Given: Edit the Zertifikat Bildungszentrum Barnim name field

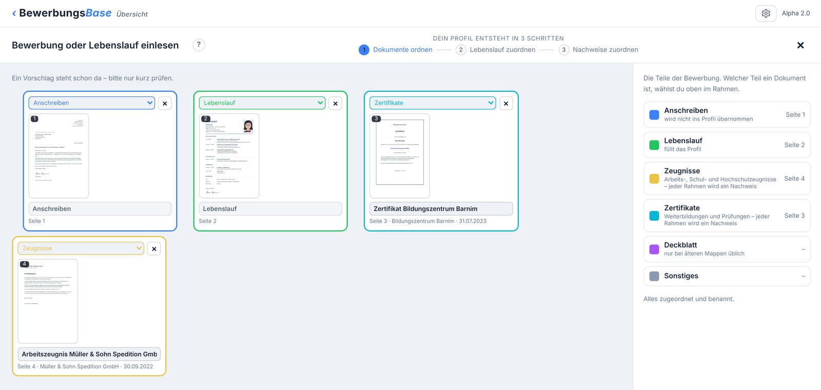Looking at the screenshot, I should (441, 209).
